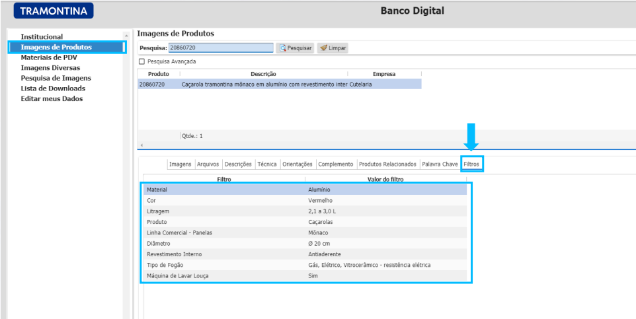Switch to the Palavra Chave tab

440,164
